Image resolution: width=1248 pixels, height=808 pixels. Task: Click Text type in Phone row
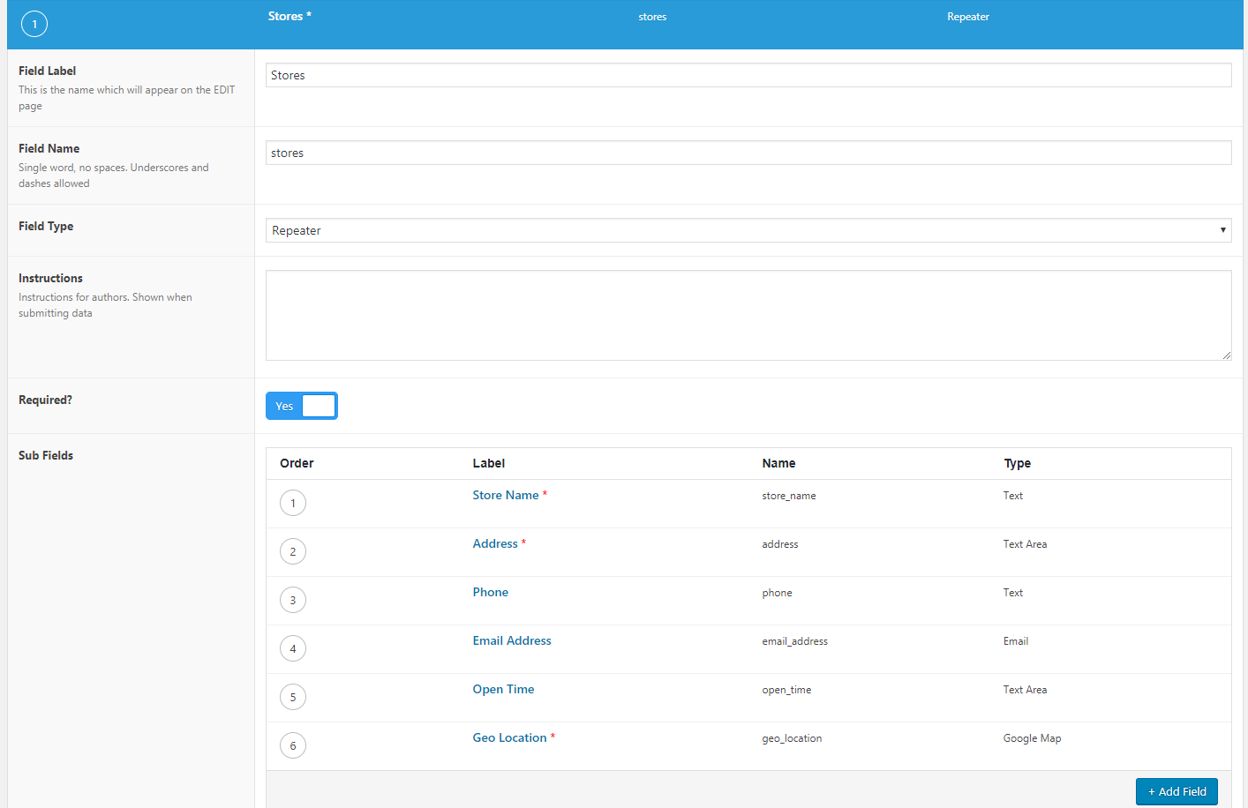click(x=1012, y=593)
